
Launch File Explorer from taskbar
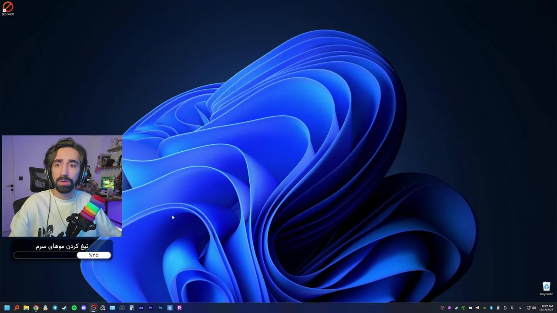click(26, 308)
